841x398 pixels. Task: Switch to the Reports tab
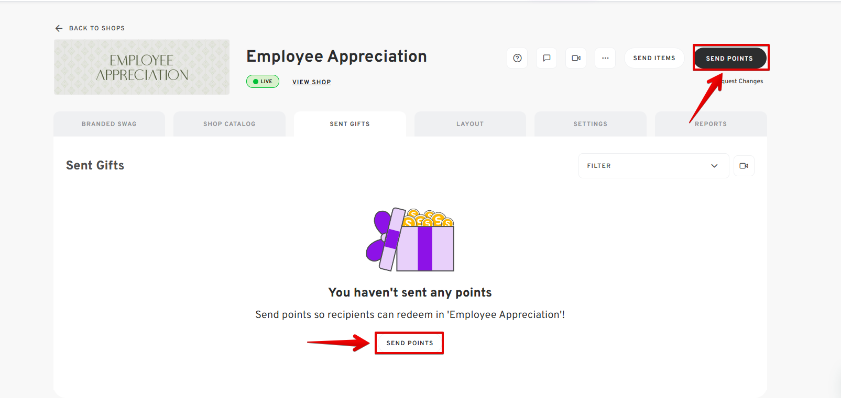(x=711, y=124)
